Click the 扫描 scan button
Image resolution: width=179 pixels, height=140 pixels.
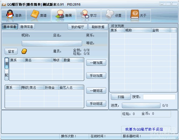point(121,97)
